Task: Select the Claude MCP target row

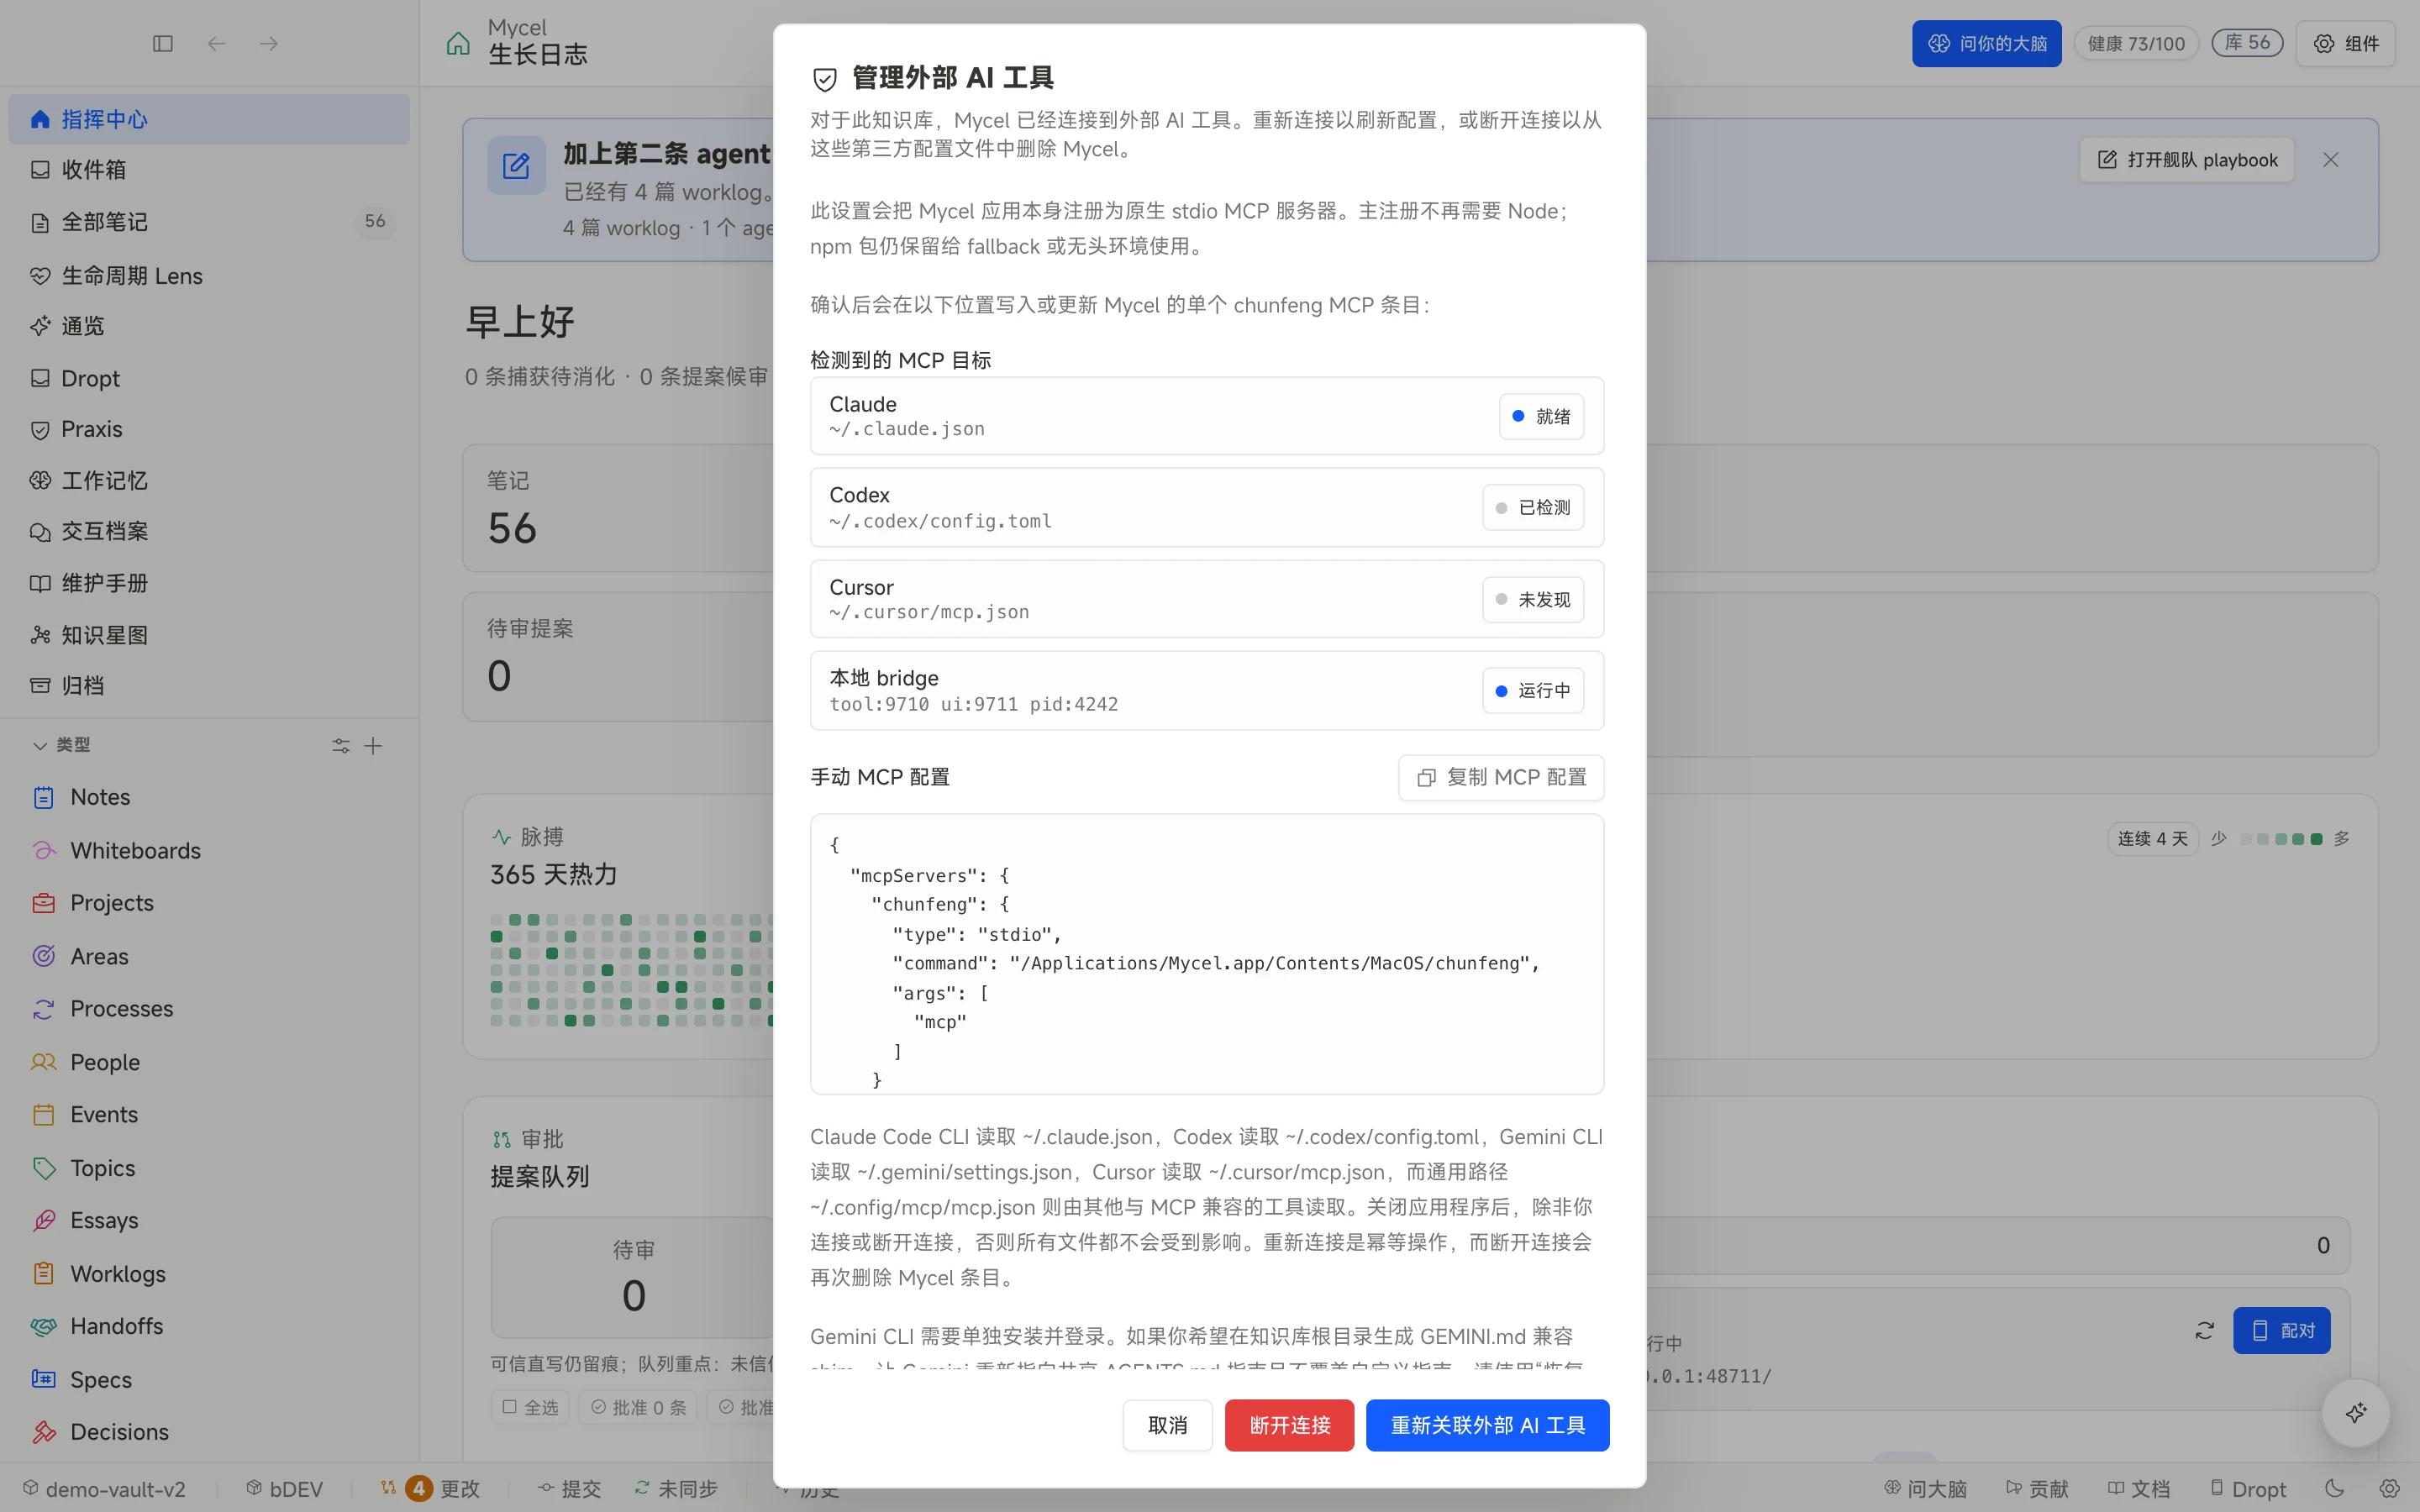Action: [1207, 416]
